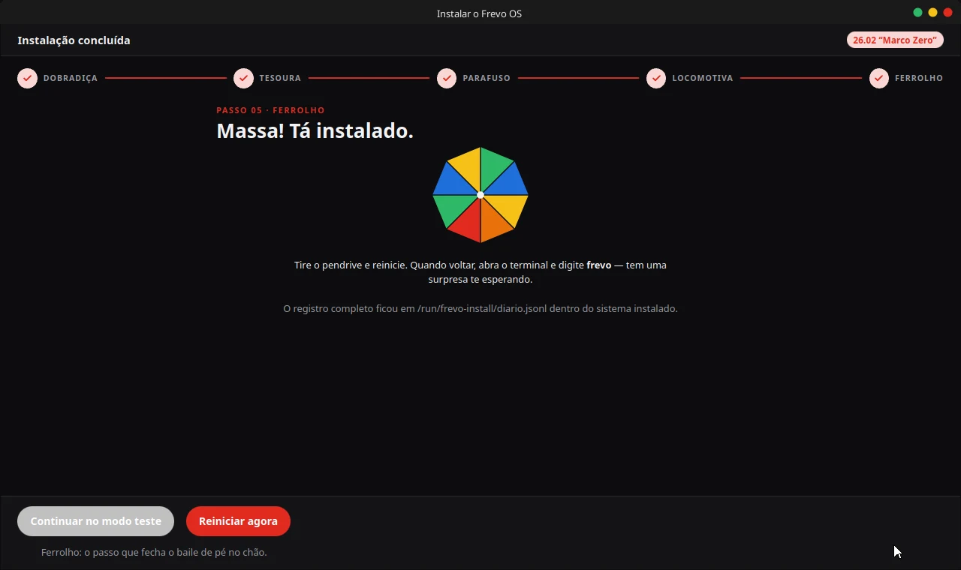Click the diario.jsonl log path text
This screenshot has height=570, width=961.
[x=482, y=308]
